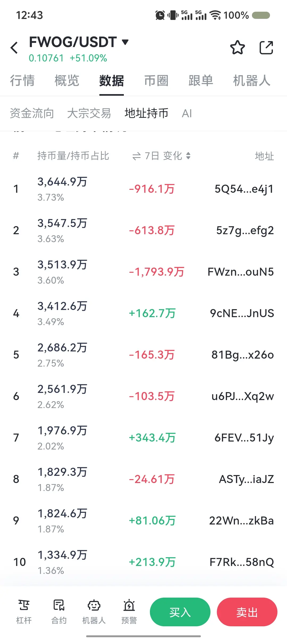Screen dimensions: 287x638
Task: Open address 5Q54...e4j1 link
Action: (244, 189)
